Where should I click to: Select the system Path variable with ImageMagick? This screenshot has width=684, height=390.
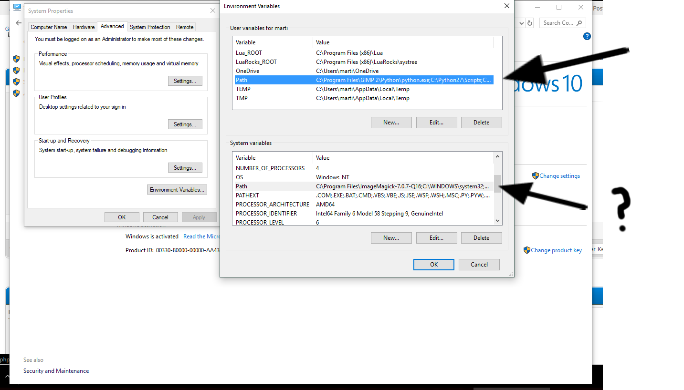[x=363, y=186]
